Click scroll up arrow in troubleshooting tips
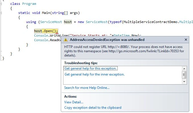The width and height of the screenshot is (193, 113). (184, 69)
